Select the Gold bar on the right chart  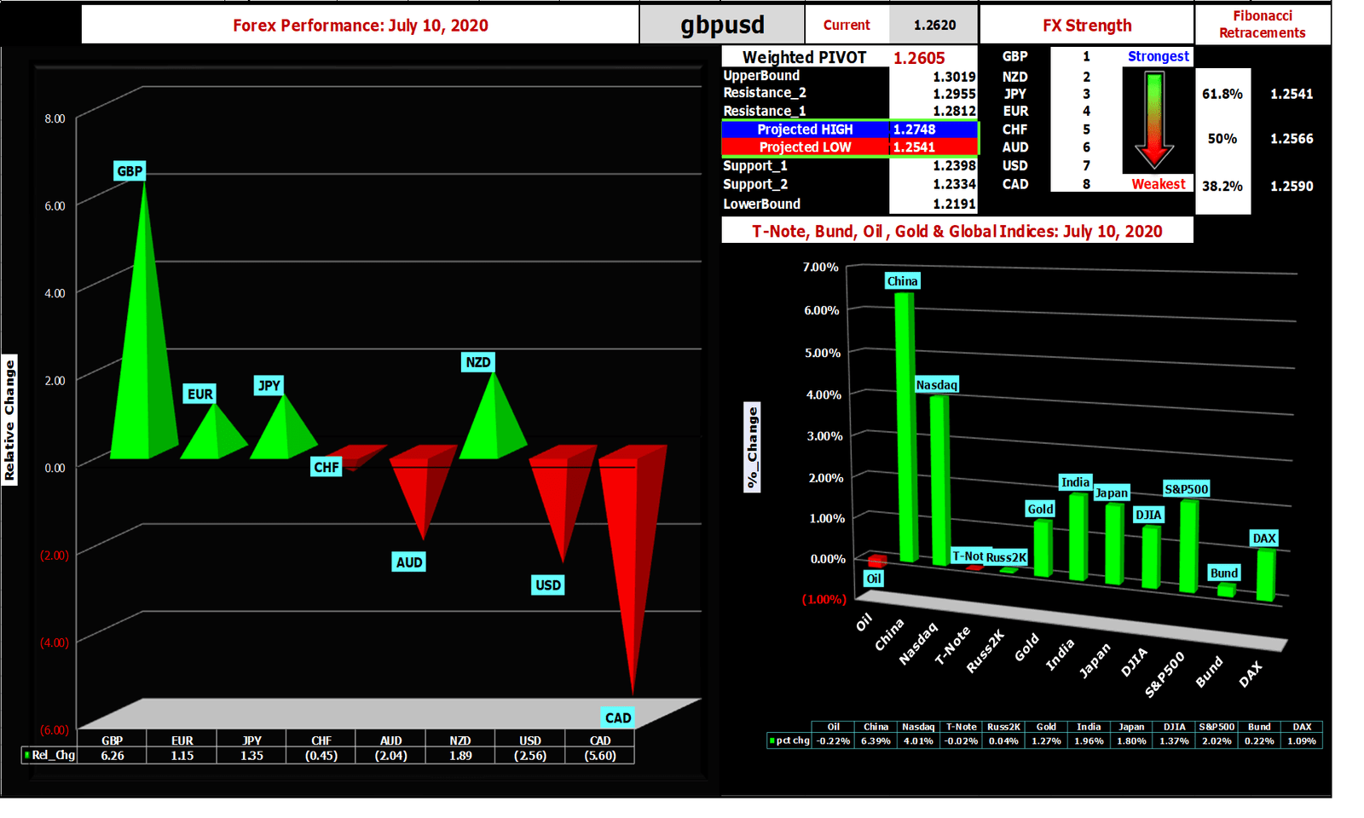coord(1042,554)
